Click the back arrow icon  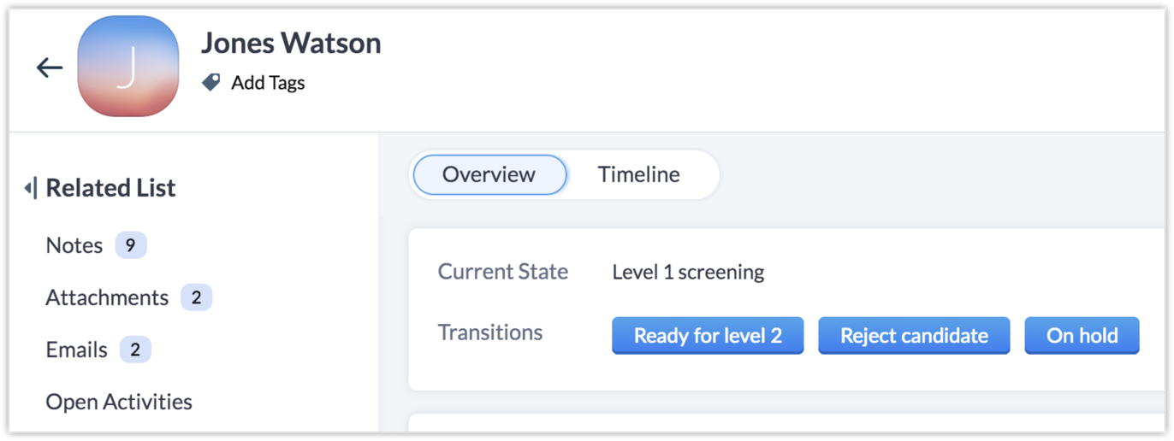(50, 68)
